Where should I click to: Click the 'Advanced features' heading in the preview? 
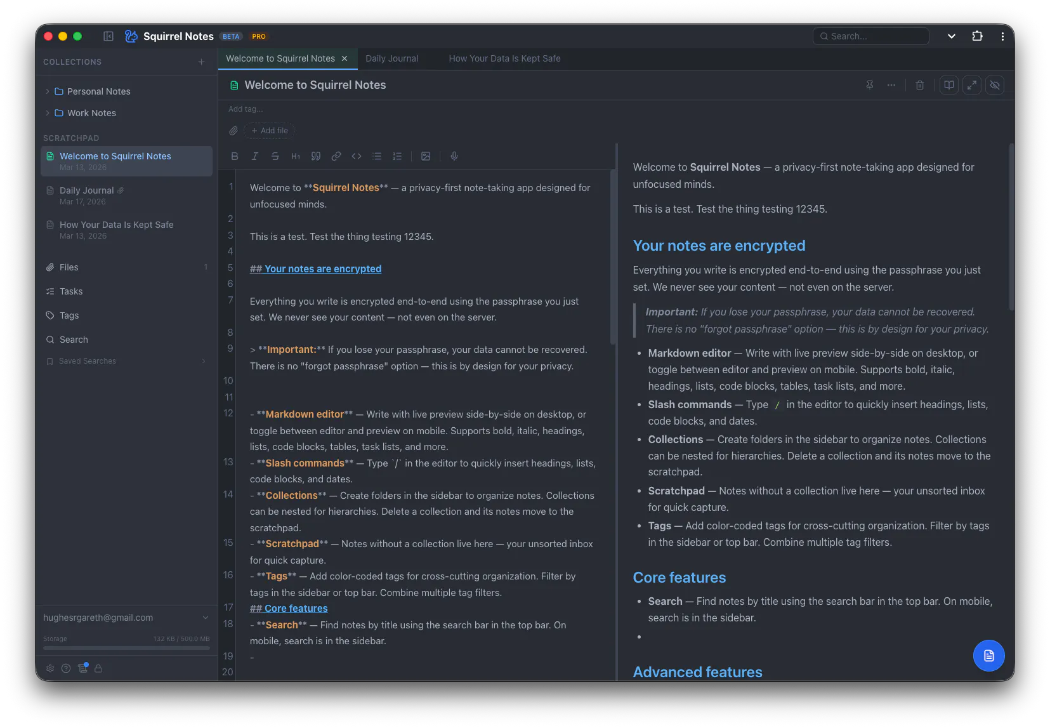[x=697, y=672]
